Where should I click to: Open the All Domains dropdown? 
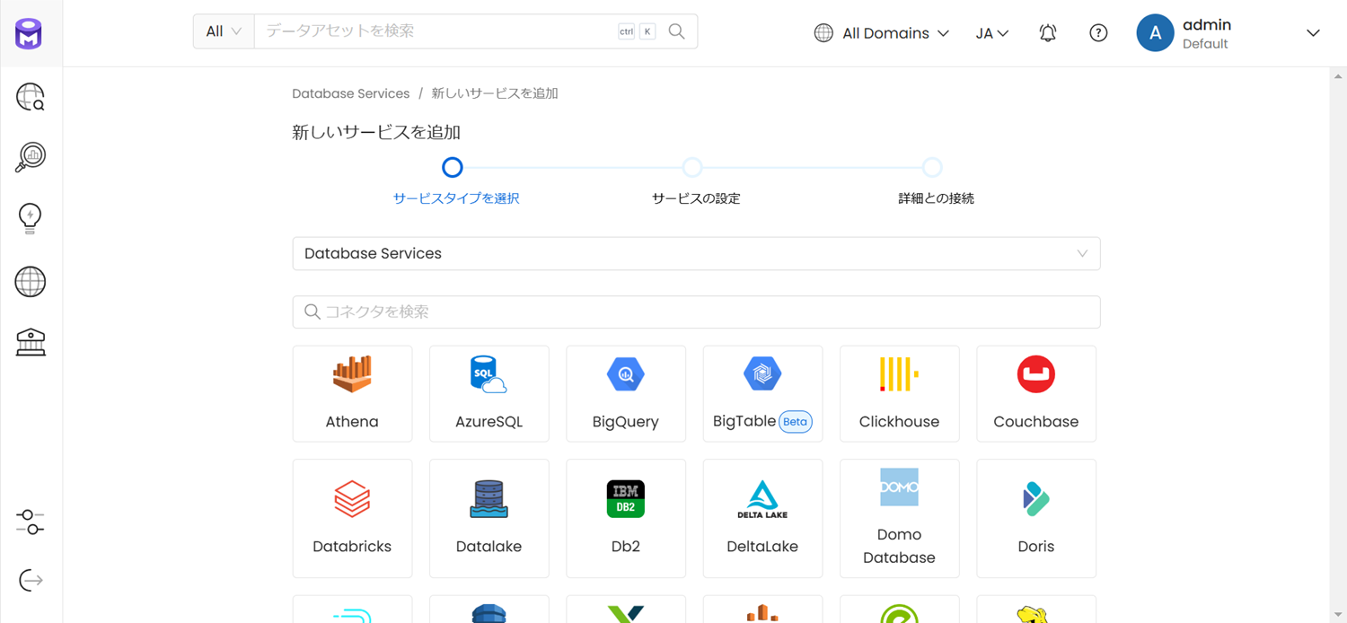(x=882, y=33)
